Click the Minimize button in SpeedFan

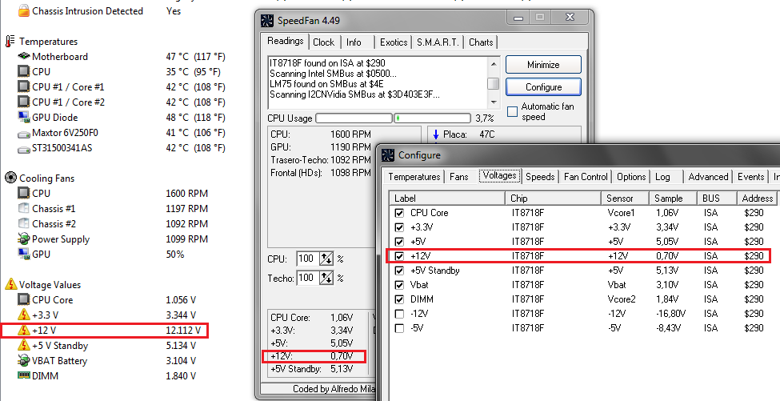click(543, 65)
